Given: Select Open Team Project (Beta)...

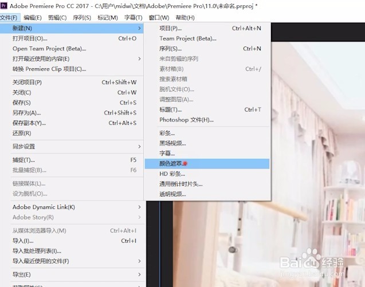Looking at the screenshot, I should tap(72, 49).
